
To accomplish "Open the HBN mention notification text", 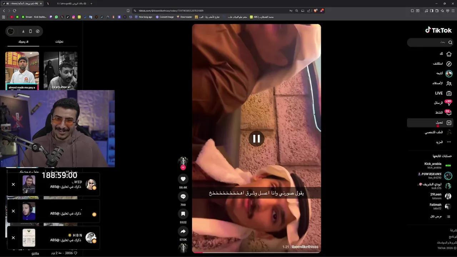I will [66, 240].
